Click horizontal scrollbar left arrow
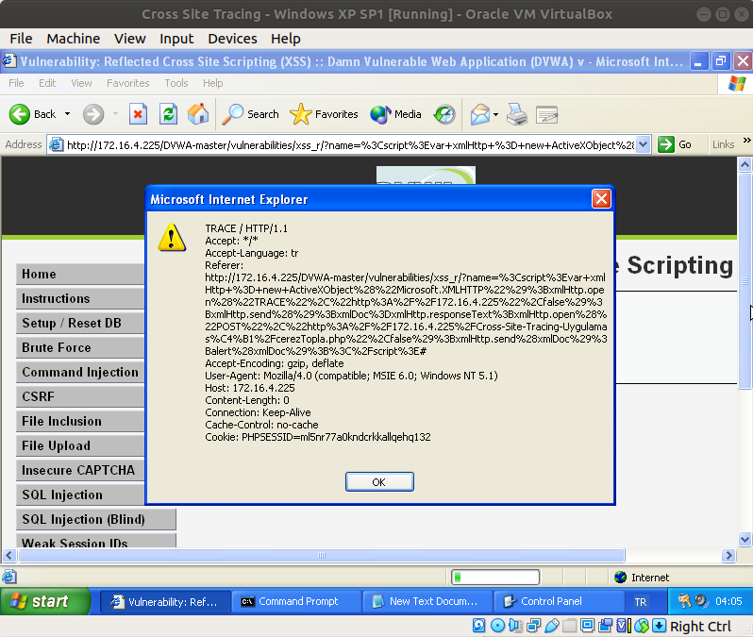 (x=9, y=555)
